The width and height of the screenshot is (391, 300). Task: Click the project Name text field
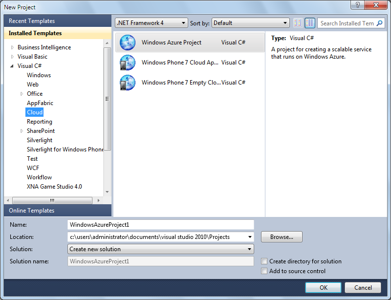(161, 224)
